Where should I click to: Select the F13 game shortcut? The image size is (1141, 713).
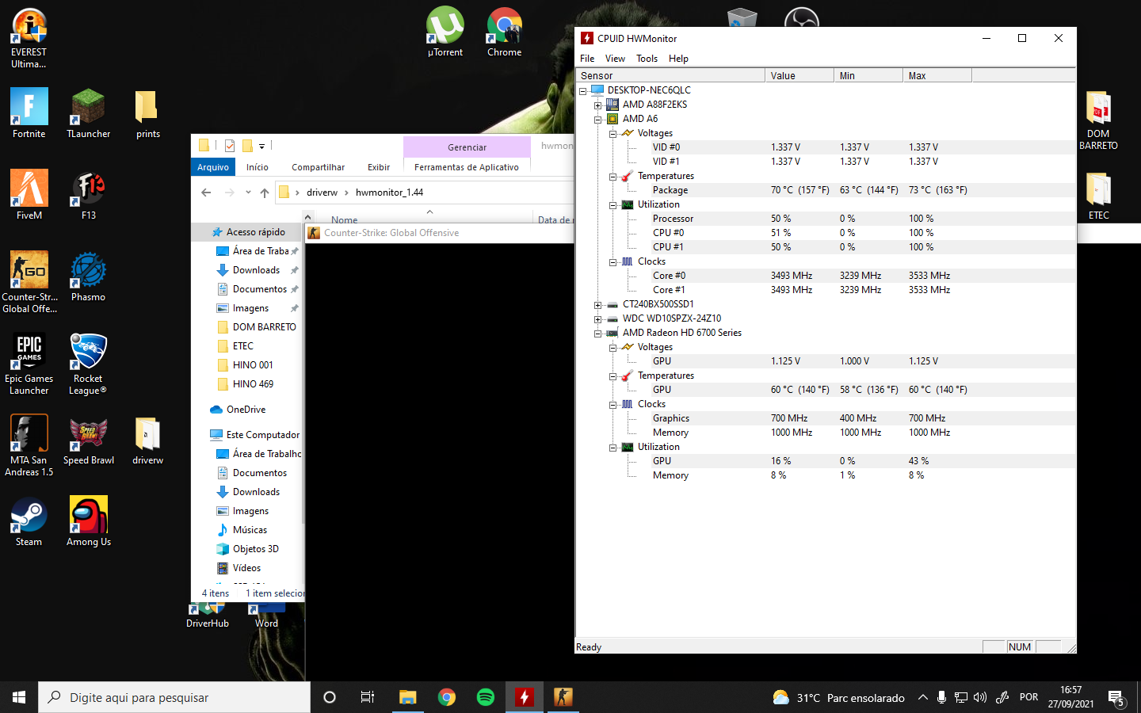coord(89,195)
